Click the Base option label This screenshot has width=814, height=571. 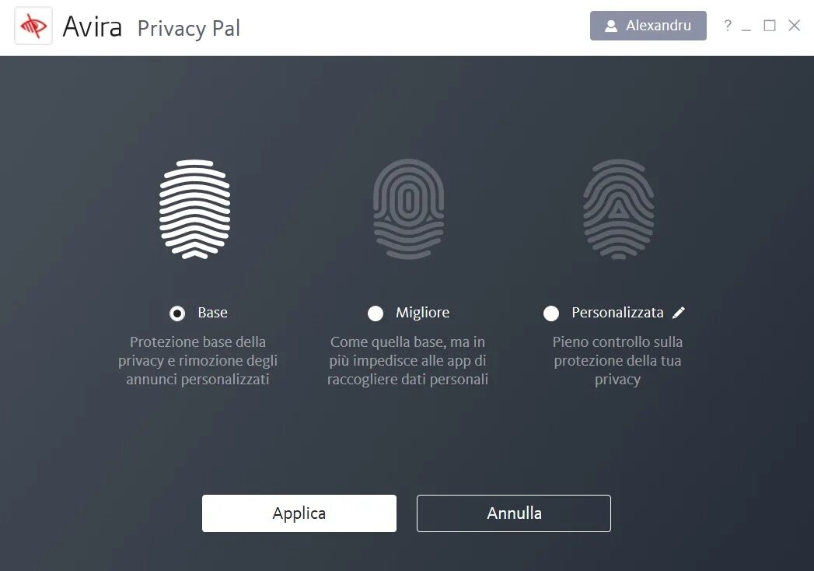[x=212, y=312]
